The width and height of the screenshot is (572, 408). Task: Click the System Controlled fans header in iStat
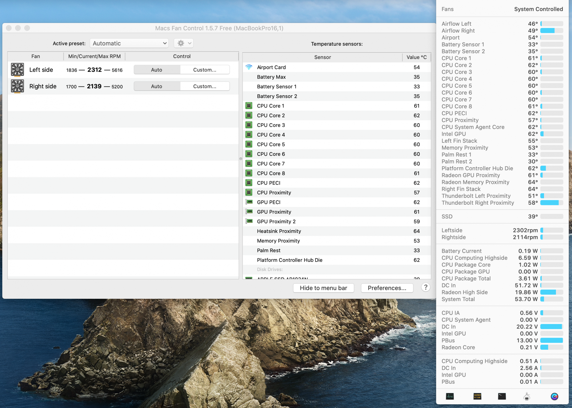click(502, 9)
